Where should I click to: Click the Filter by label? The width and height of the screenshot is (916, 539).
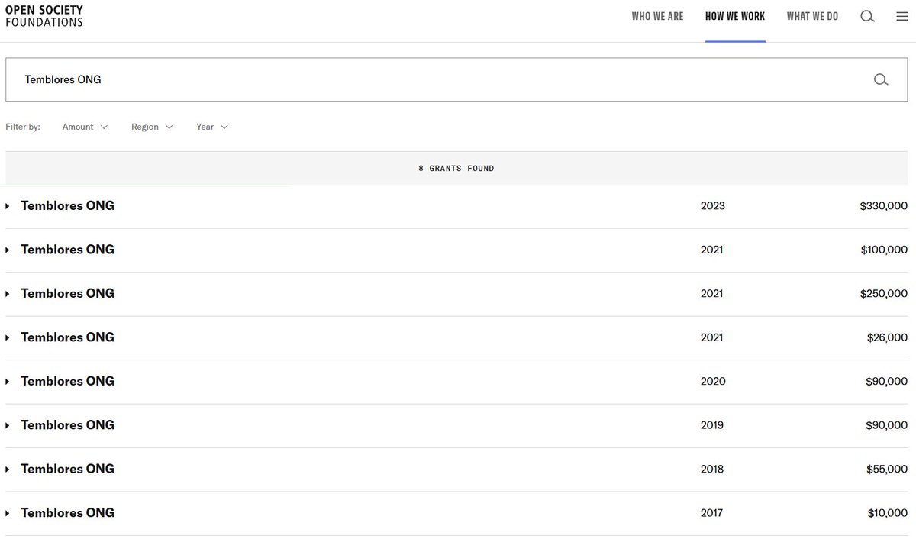pyautogui.click(x=23, y=127)
